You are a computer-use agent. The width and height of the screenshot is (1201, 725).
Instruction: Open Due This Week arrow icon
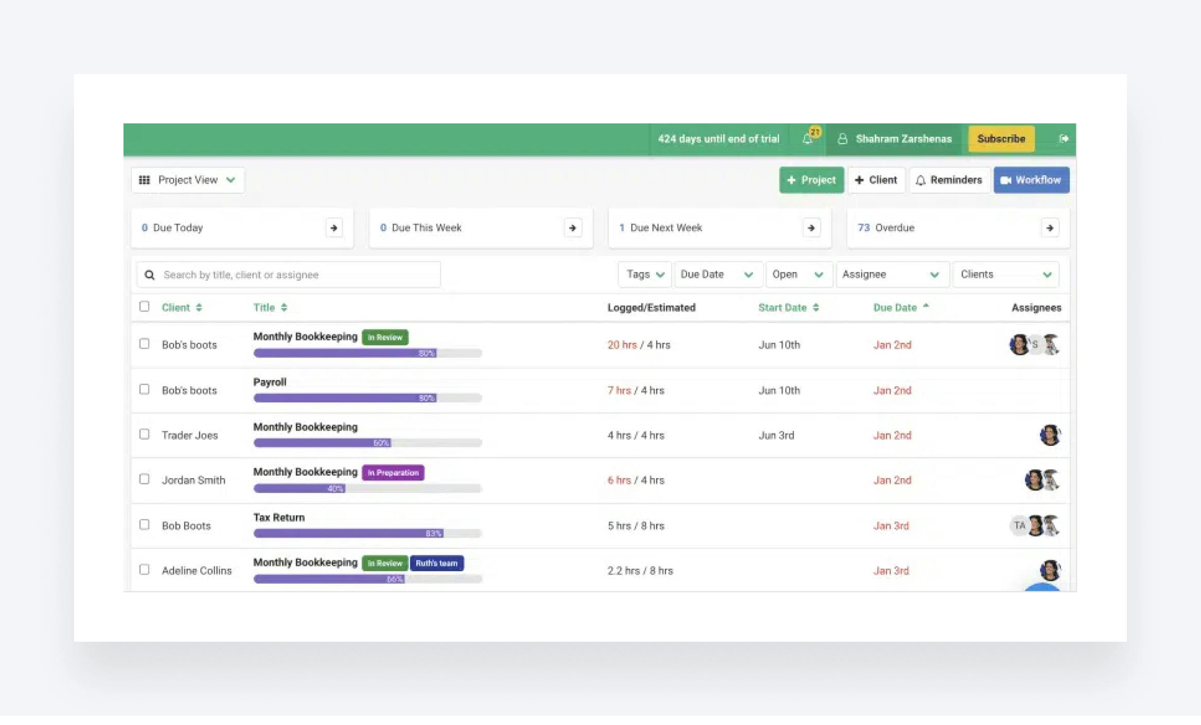[572, 228]
